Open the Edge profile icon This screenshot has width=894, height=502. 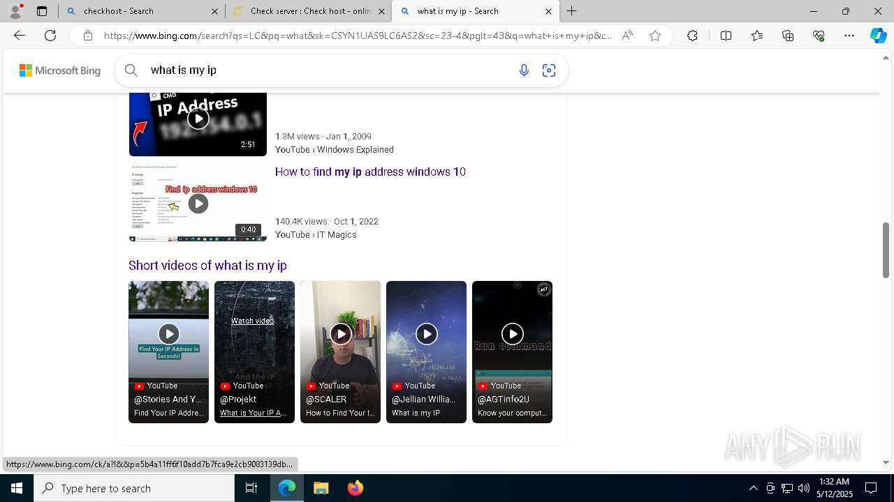[x=15, y=10]
